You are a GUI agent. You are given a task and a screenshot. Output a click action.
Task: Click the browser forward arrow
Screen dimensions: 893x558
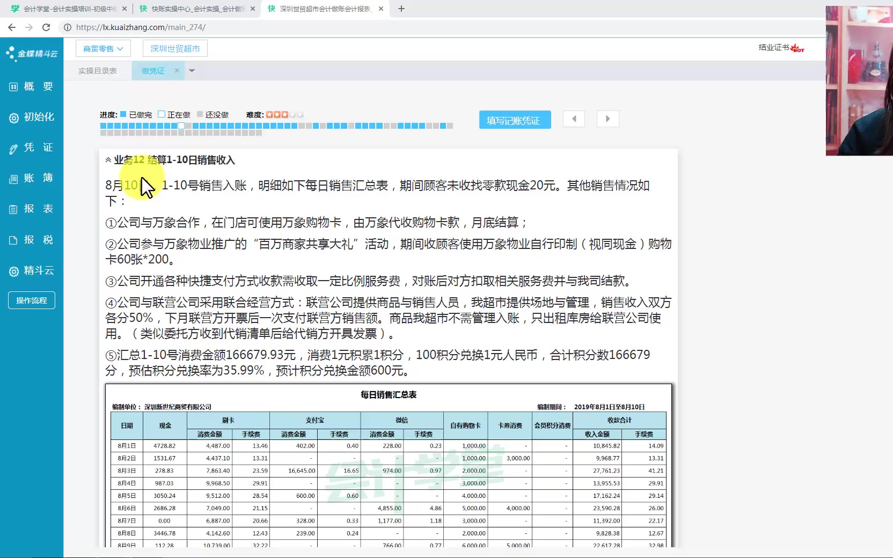tap(29, 27)
